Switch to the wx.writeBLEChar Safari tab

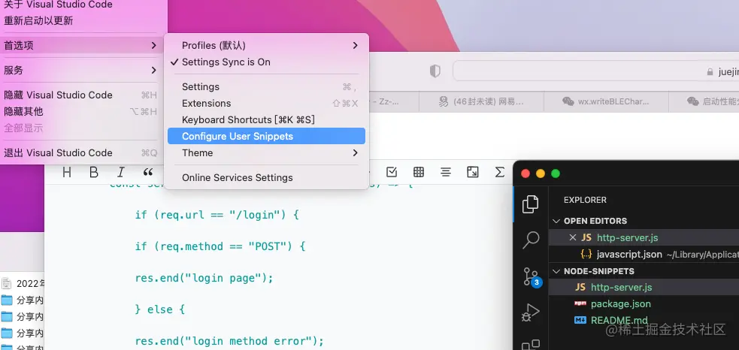point(606,101)
